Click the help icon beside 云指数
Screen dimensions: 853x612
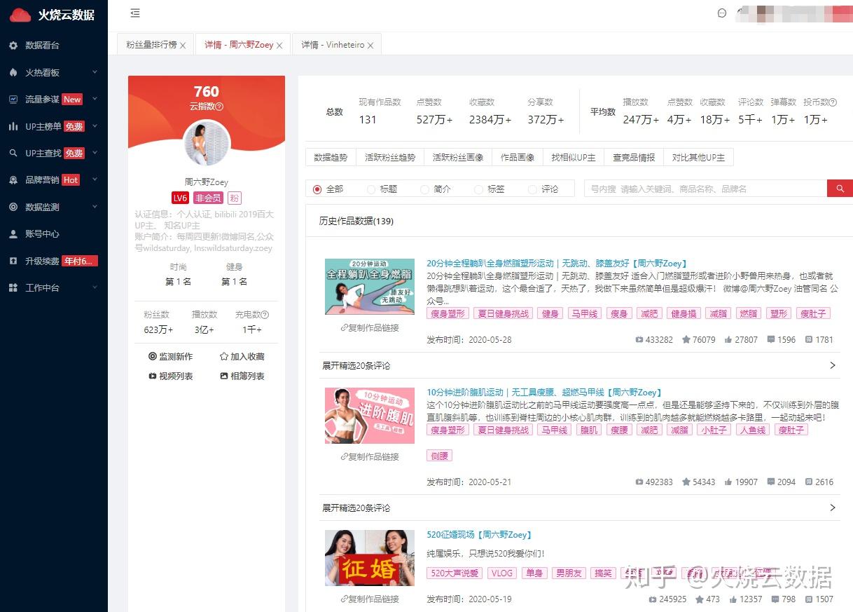point(219,107)
